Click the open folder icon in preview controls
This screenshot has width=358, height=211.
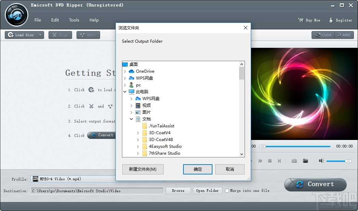point(306,161)
